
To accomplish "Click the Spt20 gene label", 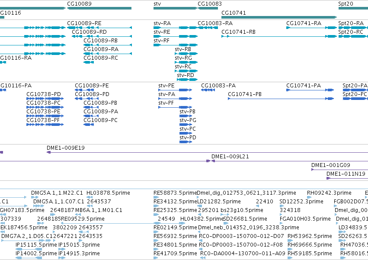I will pos(346,4).
